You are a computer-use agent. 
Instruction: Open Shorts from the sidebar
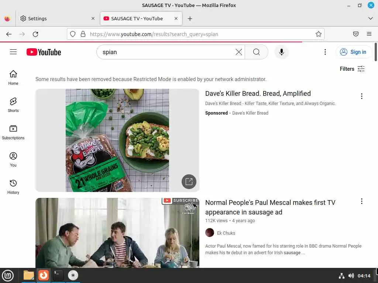13,105
